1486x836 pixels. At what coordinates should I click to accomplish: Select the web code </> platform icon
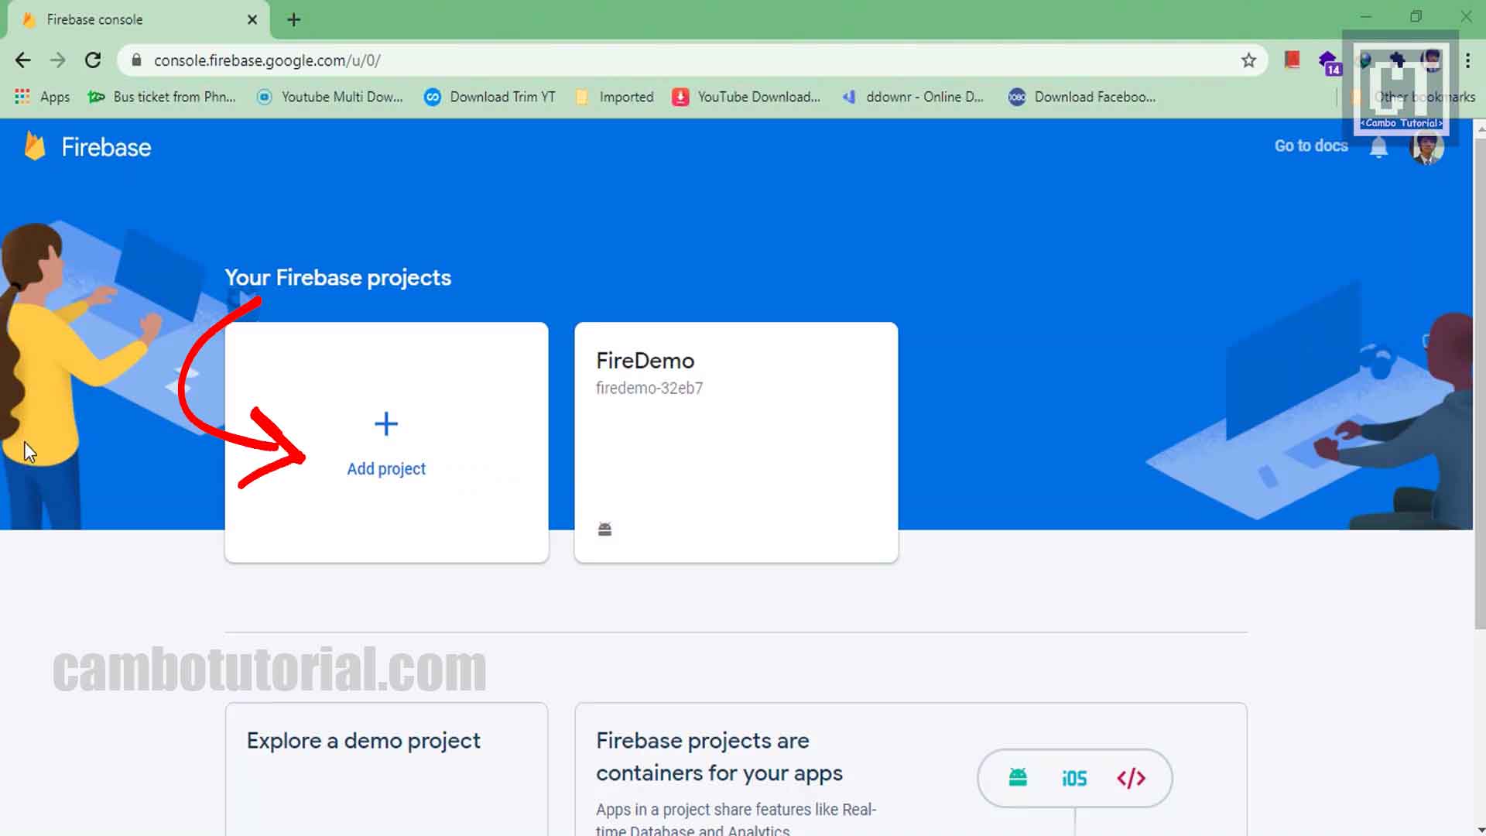click(1131, 778)
